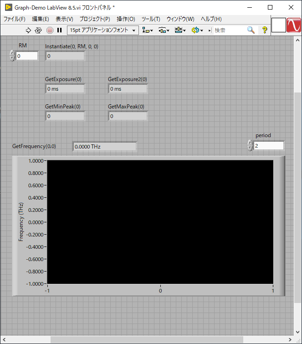The width and height of the screenshot is (302, 344).
Task: Open the ヘルプ(H) menu
Action: click(x=211, y=19)
